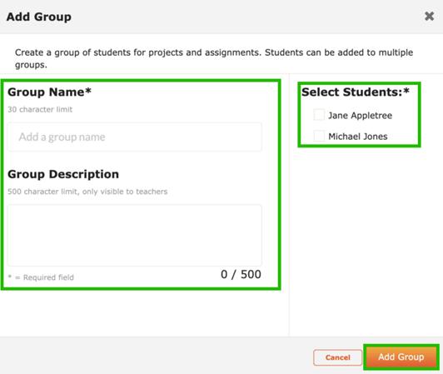
Task: Click the asterisk beside Group Name
Action: click(88, 91)
